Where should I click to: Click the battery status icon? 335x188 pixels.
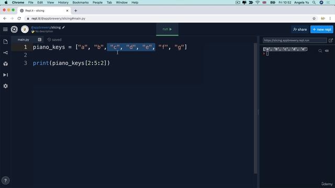[273, 3]
